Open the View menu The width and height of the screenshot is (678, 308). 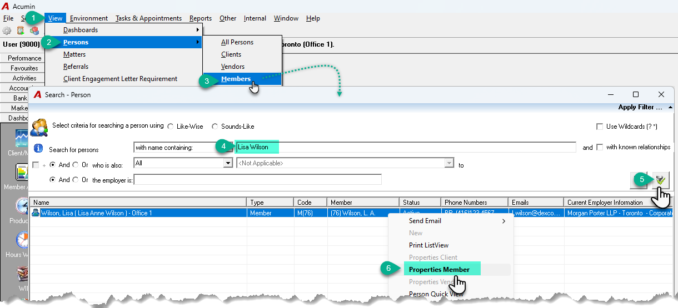[x=55, y=18]
